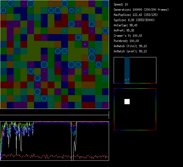
Task: Click the Generation counter text
Action: [x=141, y=10]
